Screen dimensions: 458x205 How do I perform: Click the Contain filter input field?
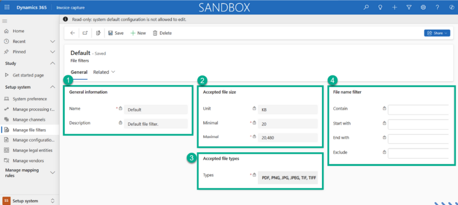(418, 110)
